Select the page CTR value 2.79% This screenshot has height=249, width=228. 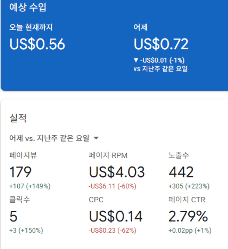coord(188,216)
